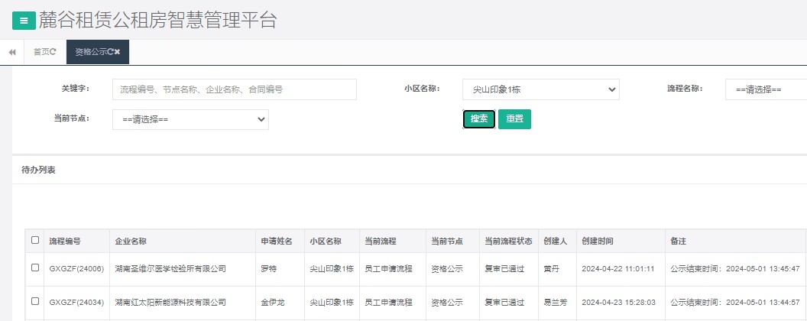Image resolution: width=807 pixels, height=321 pixels.
Task: Check the checkbox for row GXGZF(24006)
Action: [x=35, y=267]
